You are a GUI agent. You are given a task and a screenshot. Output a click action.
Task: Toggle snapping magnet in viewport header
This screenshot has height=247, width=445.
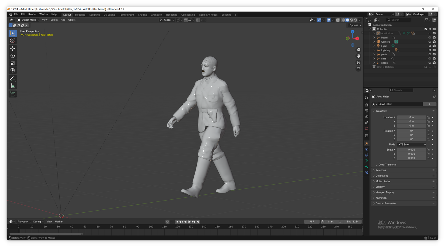186,20
